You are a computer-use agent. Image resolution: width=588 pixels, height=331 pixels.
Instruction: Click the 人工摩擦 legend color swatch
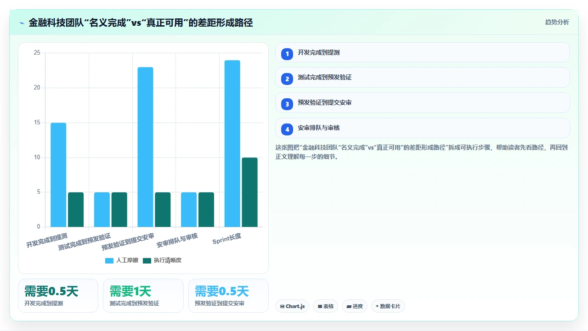pyautogui.click(x=109, y=261)
